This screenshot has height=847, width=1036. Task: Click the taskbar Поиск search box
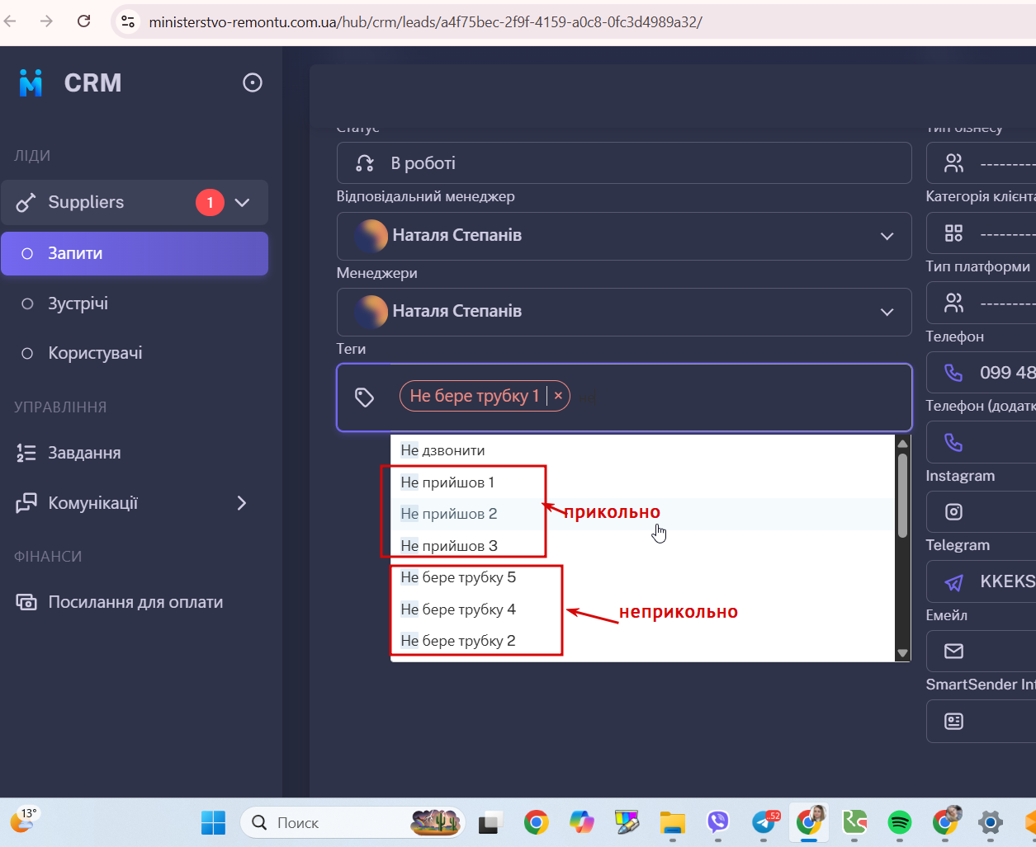click(352, 822)
